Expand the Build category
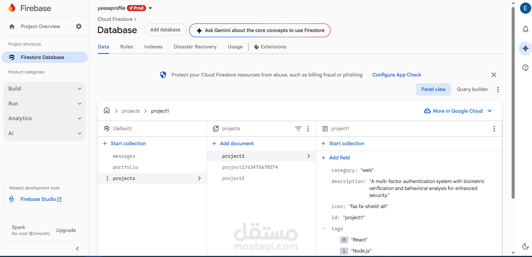Viewport: 532px width, 257px height. point(45,89)
